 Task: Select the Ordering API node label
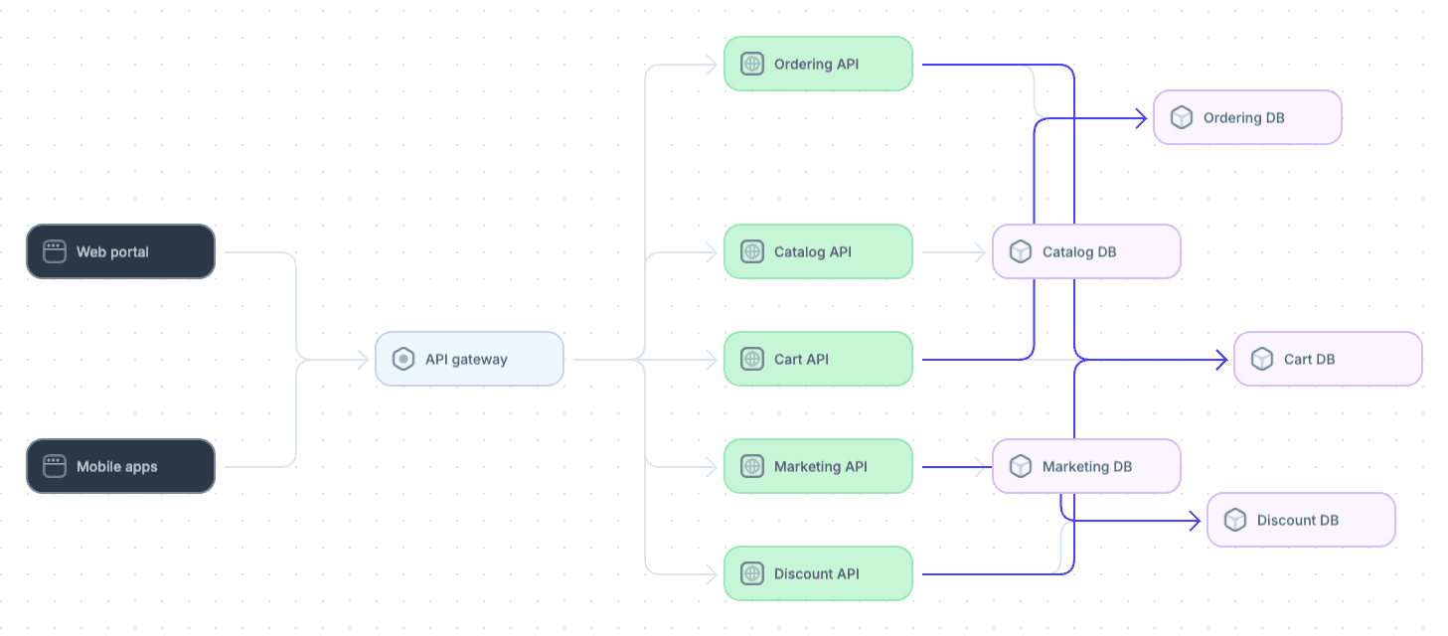[x=817, y=65]
